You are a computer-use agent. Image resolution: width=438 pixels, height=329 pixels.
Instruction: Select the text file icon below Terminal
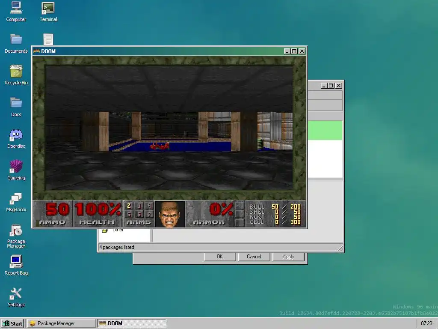coord(48,39)
